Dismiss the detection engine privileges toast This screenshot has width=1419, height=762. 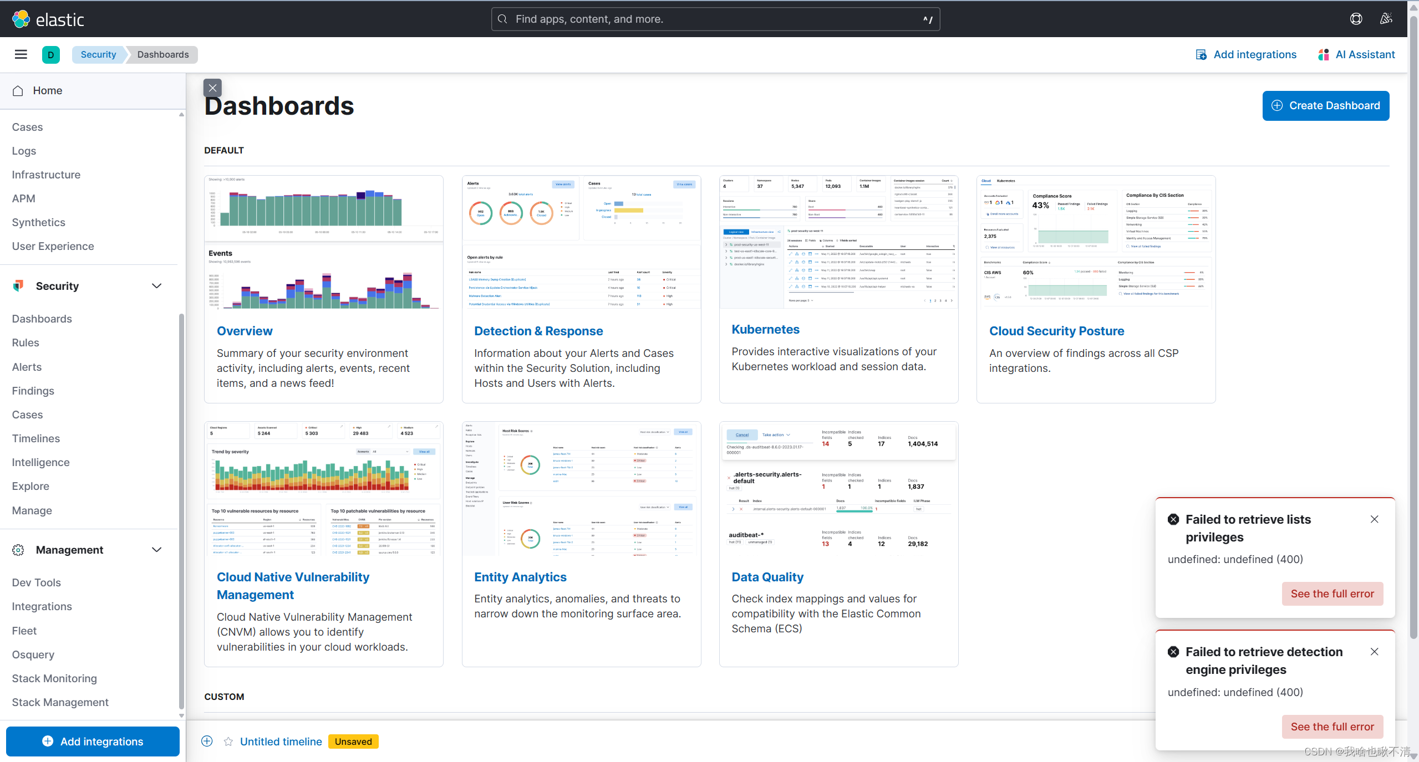coord(1374,652)
